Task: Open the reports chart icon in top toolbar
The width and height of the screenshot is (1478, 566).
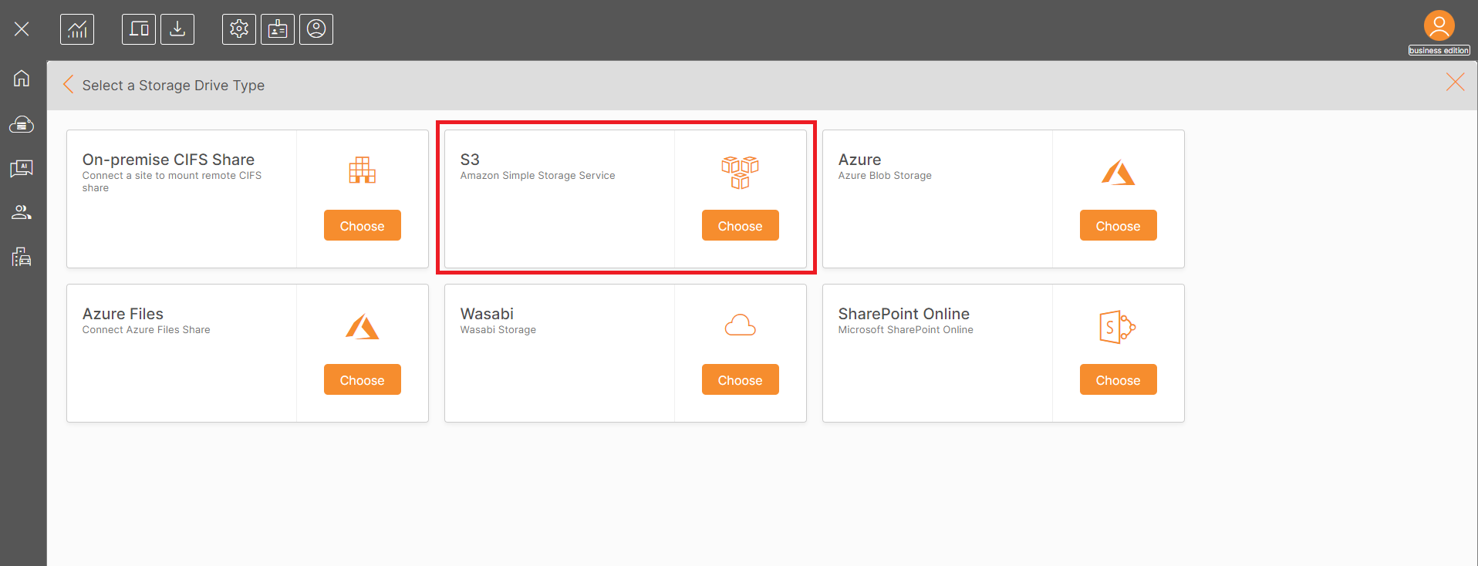Action: tap(77, 29)
